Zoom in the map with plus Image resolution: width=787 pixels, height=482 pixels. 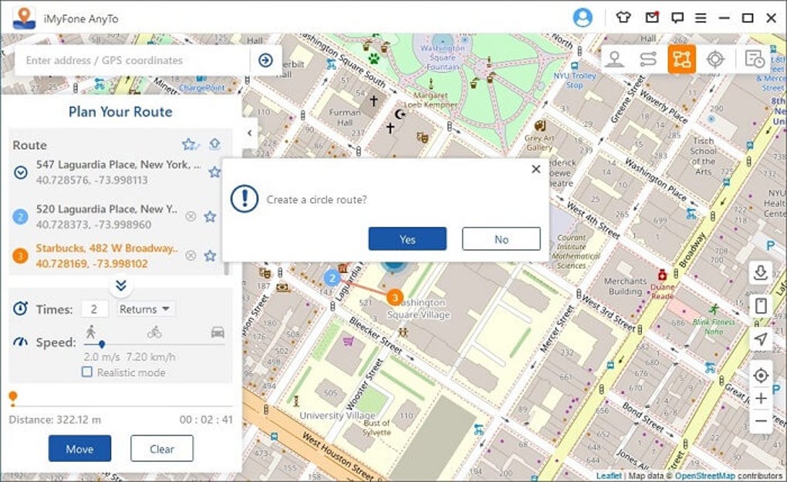pos(761,398)
